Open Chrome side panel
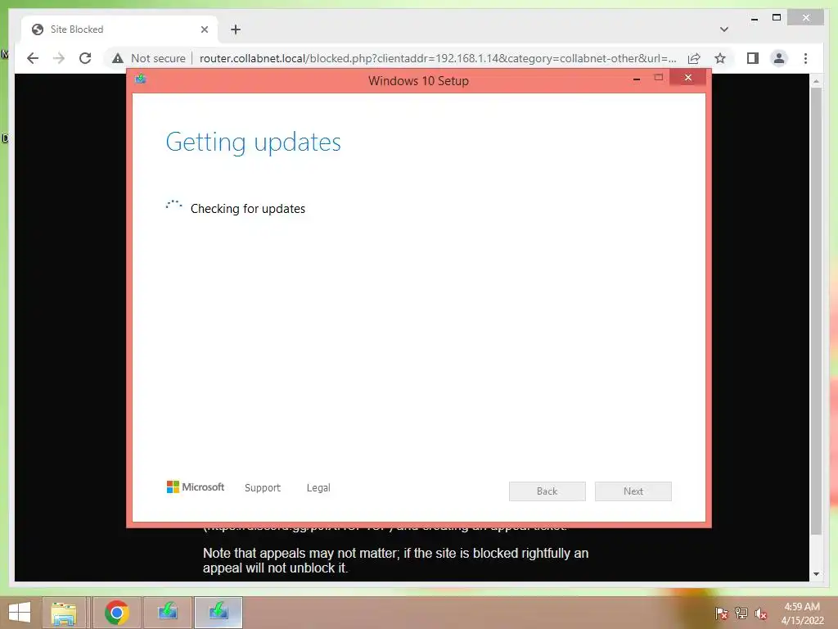Viewport: 838px width, 629px height. coord(753,58)
